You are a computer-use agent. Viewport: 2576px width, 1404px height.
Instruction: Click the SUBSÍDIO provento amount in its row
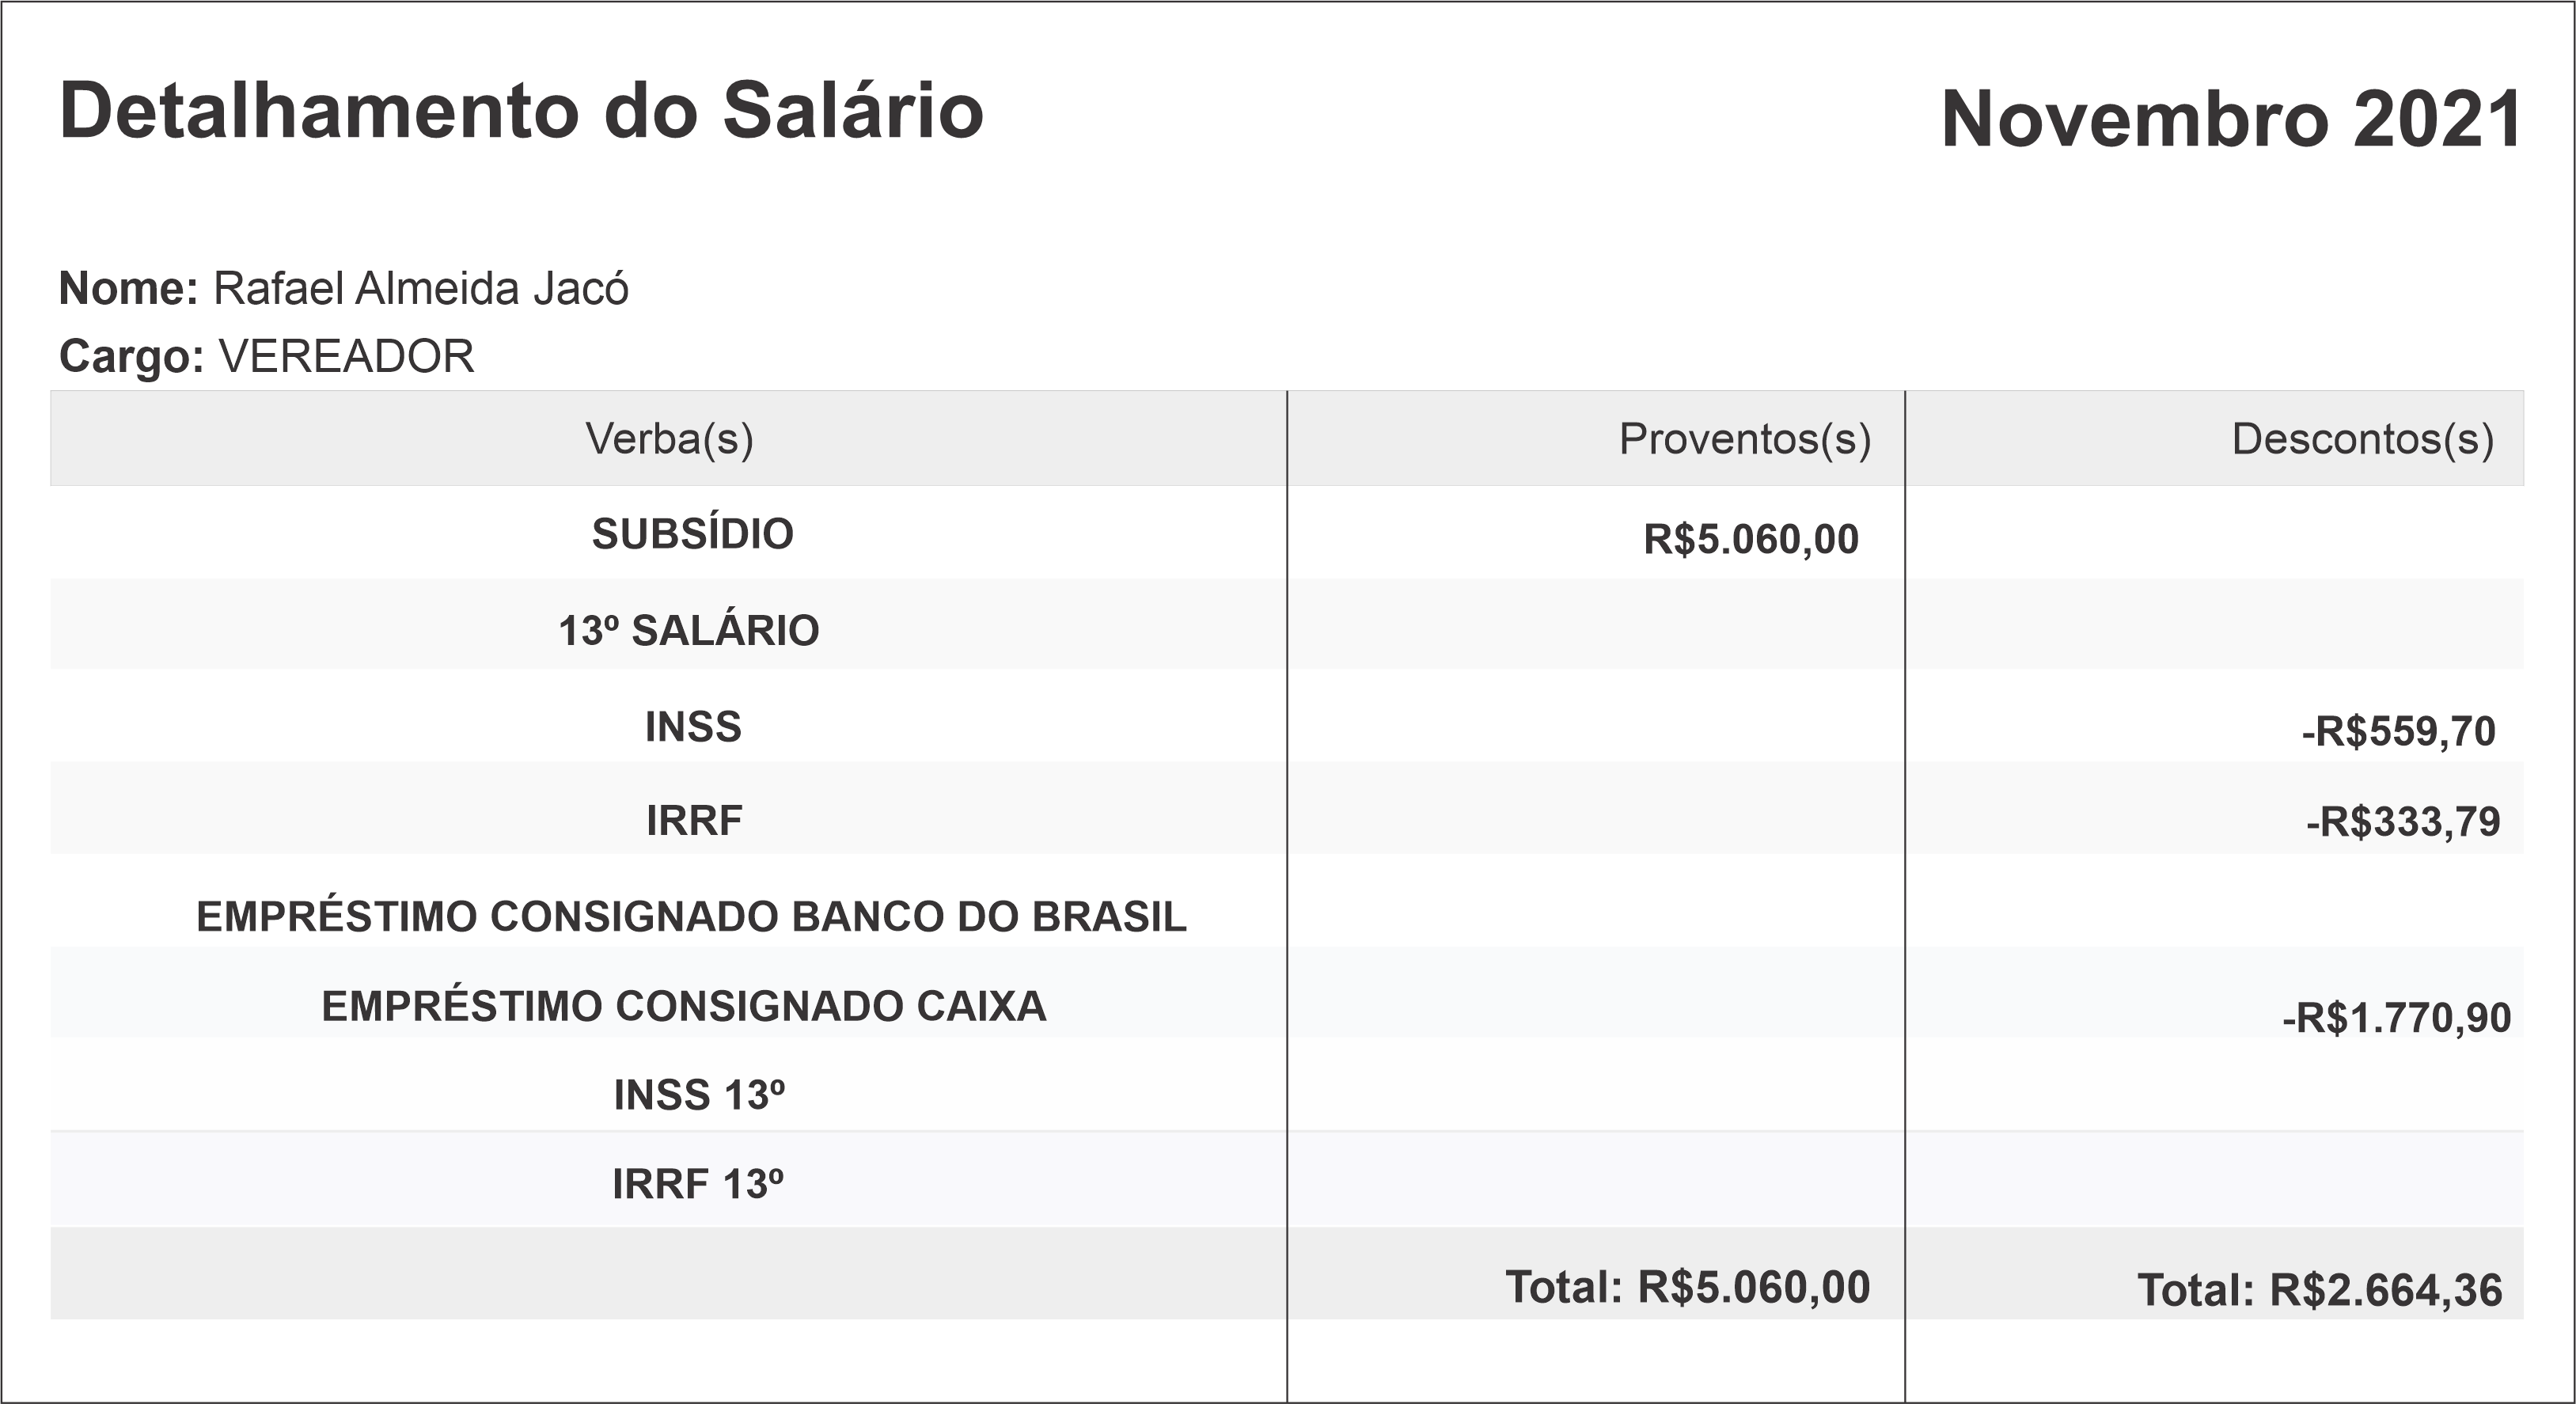[1750, 539]
